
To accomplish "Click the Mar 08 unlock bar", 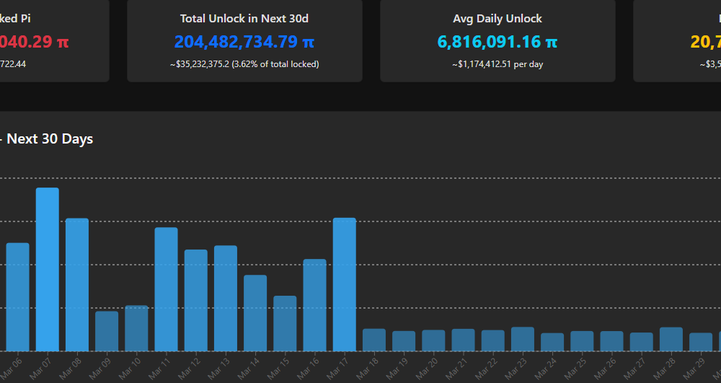I will [x=77, y=284].
